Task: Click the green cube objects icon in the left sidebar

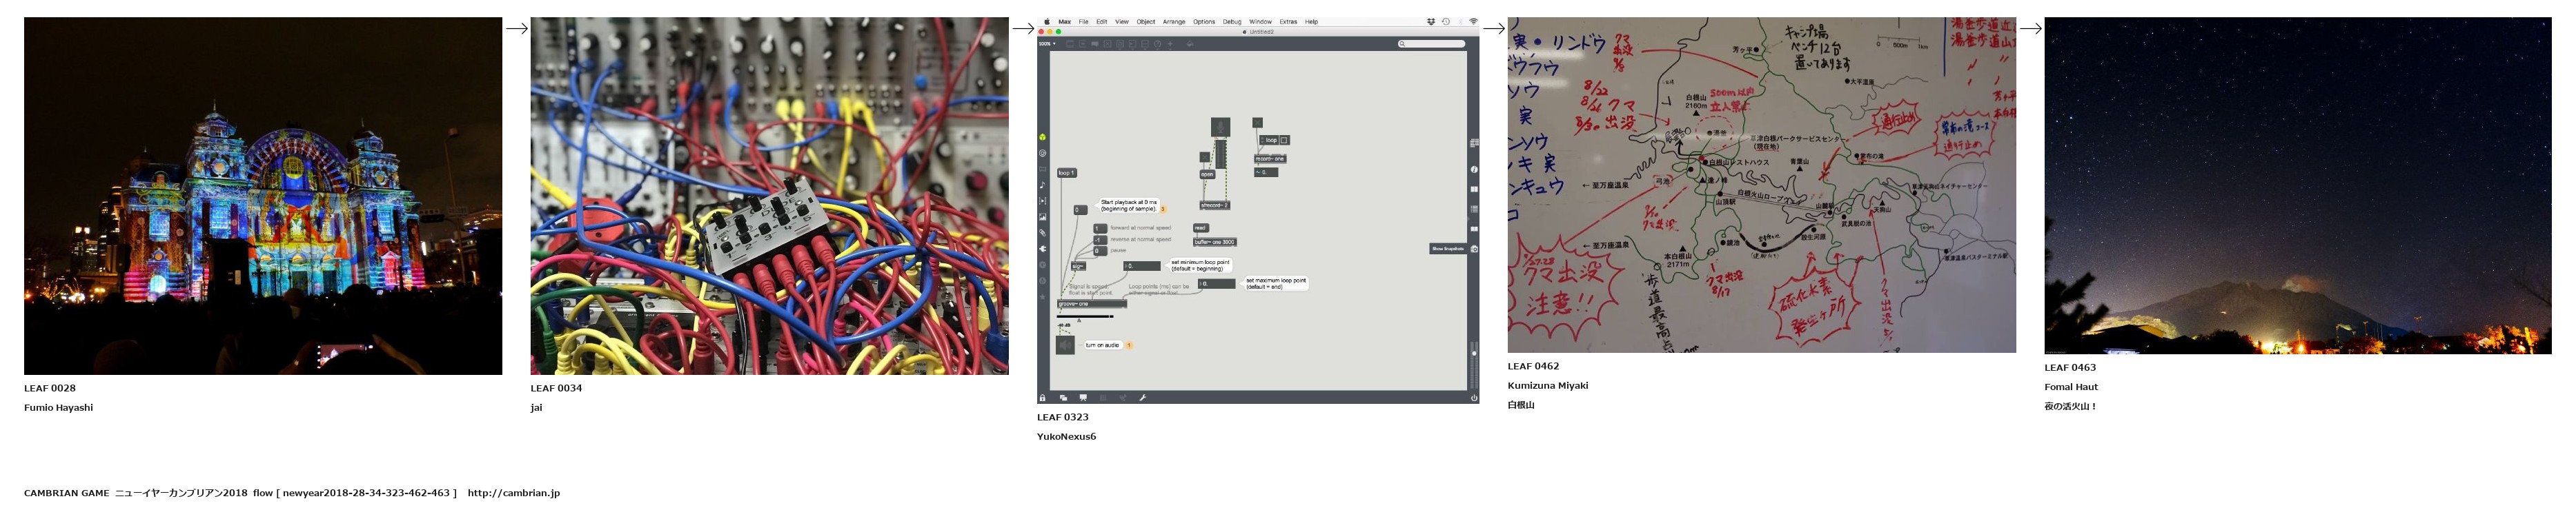Action: coord(1042,136)
